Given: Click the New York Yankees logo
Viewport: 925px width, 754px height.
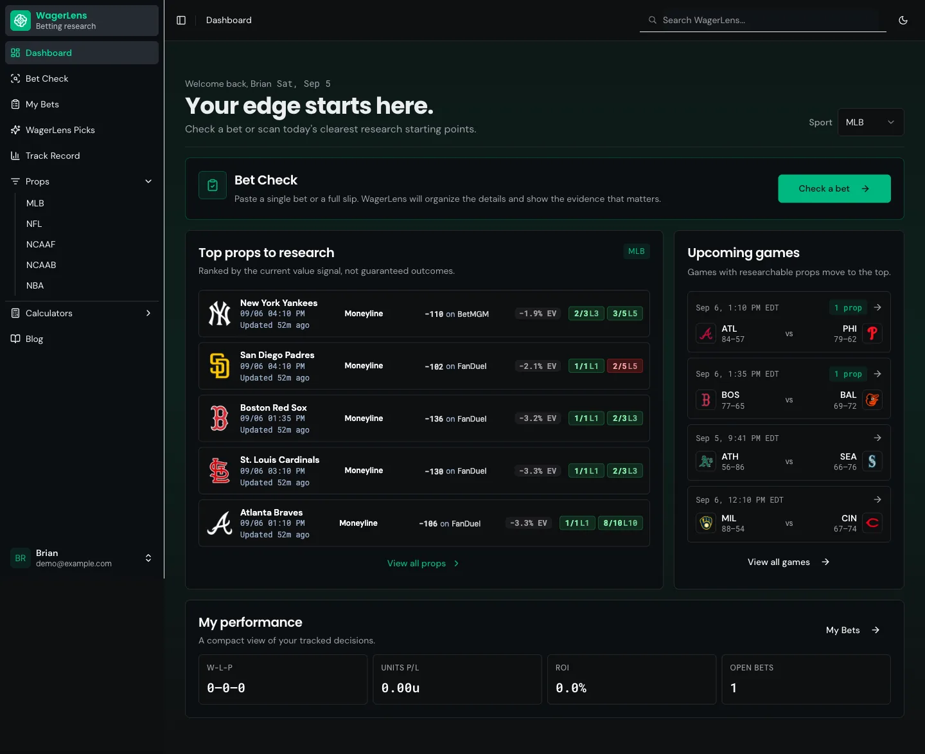Looking at the screenshot, I should point(220,314).
